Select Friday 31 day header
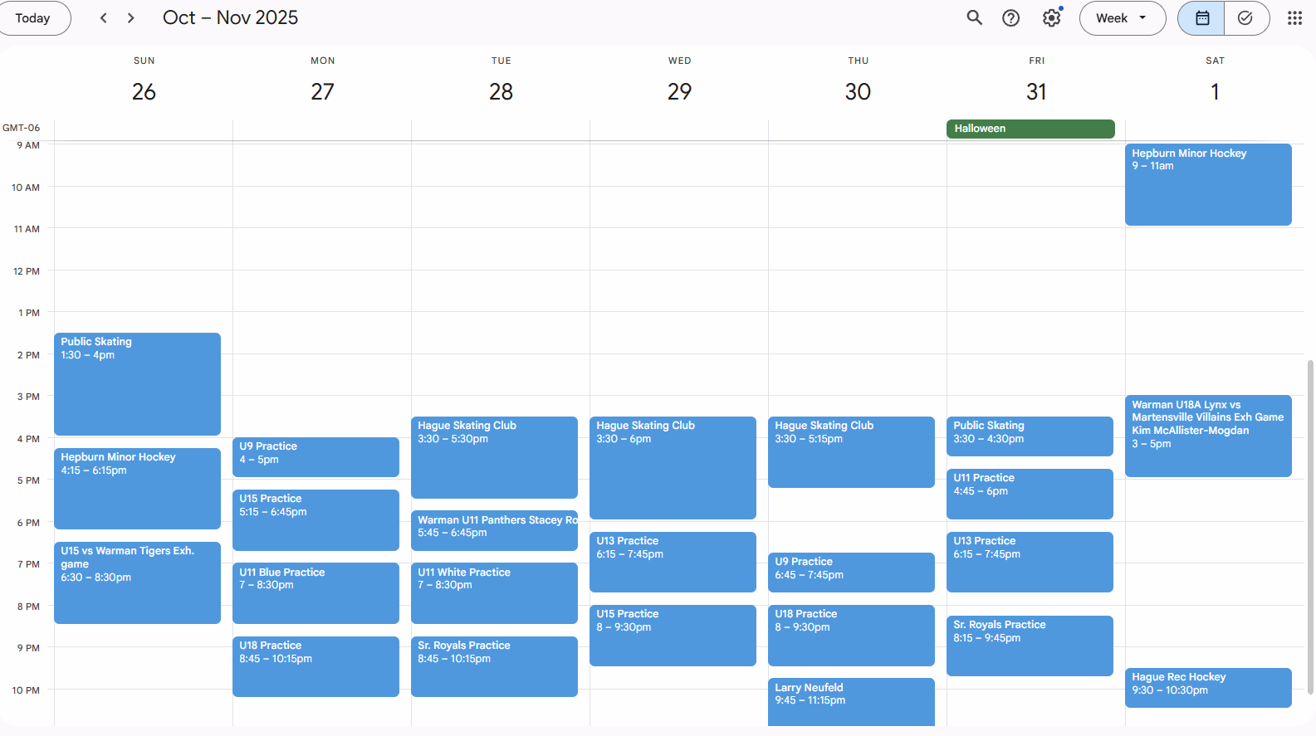This screenshot has width=1316, height=736. [x=1036, y=91]
